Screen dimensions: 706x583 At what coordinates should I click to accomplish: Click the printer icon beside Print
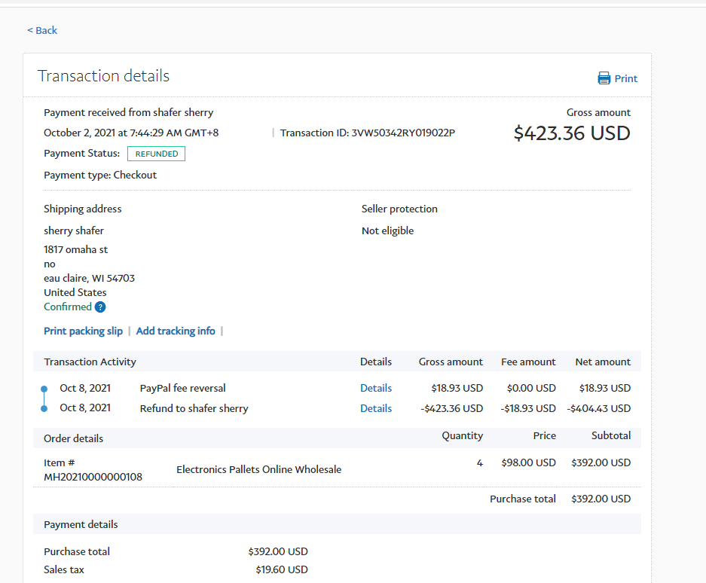click(x=604, y=78)
